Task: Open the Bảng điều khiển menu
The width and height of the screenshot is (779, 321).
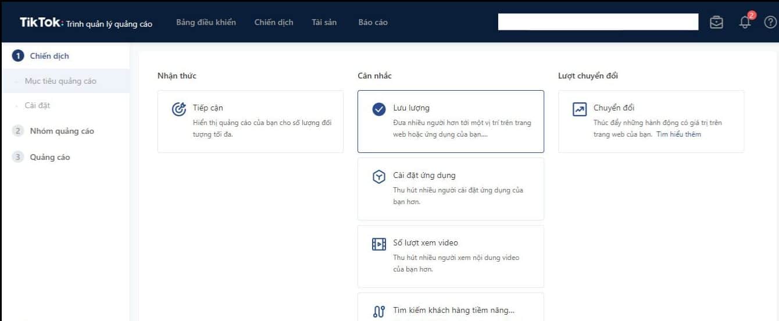Action: pos(206,22)
